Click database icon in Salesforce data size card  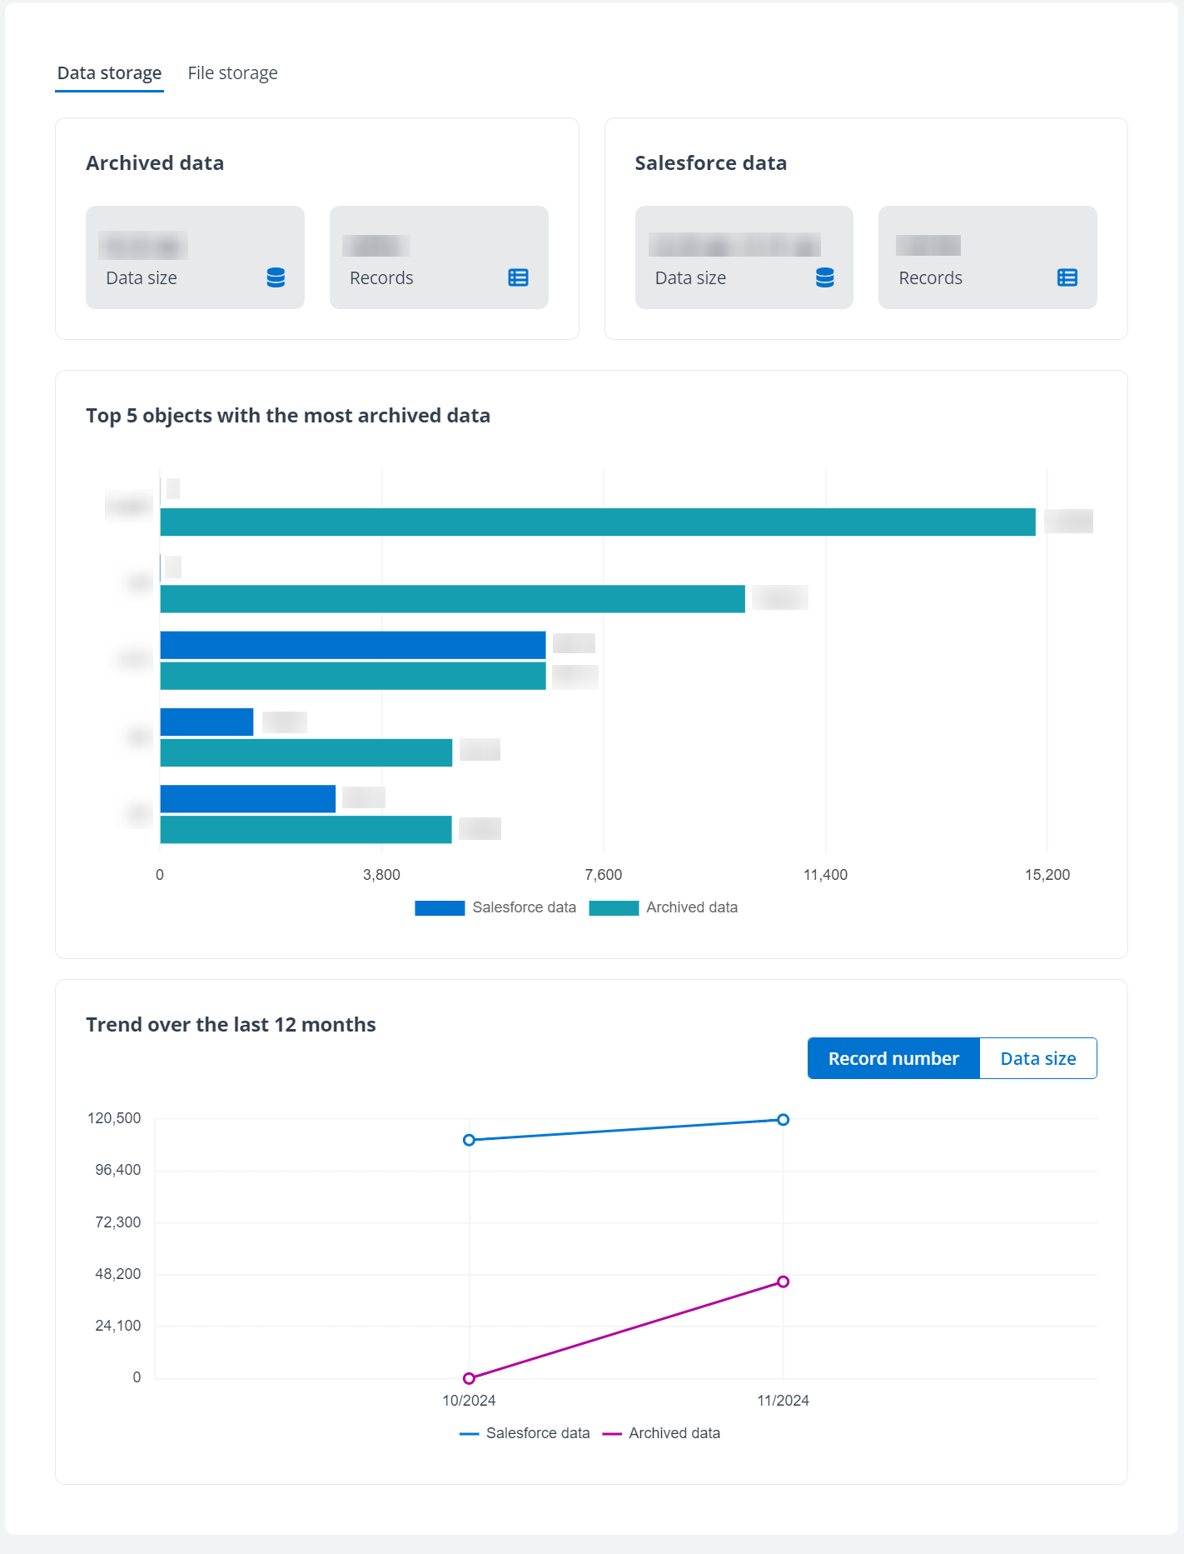(x=824, y=277)
